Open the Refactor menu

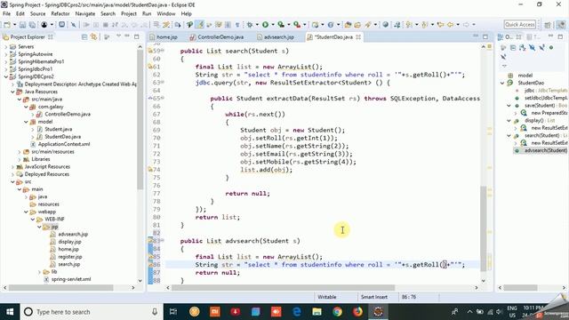[60, 14]
